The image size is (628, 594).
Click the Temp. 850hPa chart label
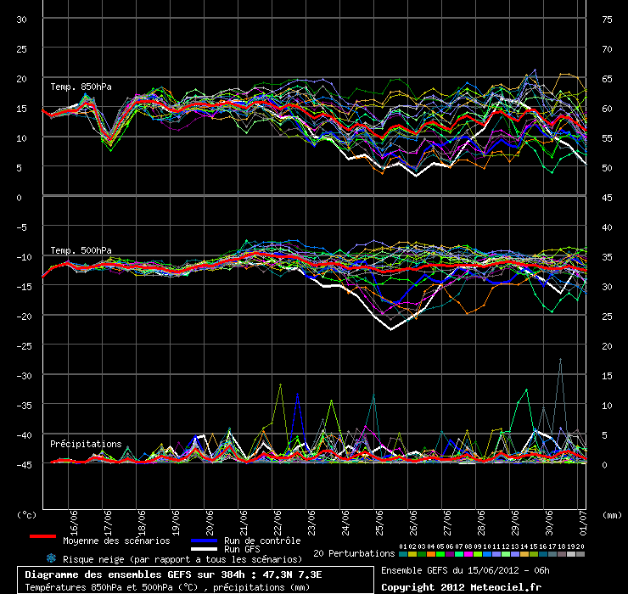click(81, 87)
